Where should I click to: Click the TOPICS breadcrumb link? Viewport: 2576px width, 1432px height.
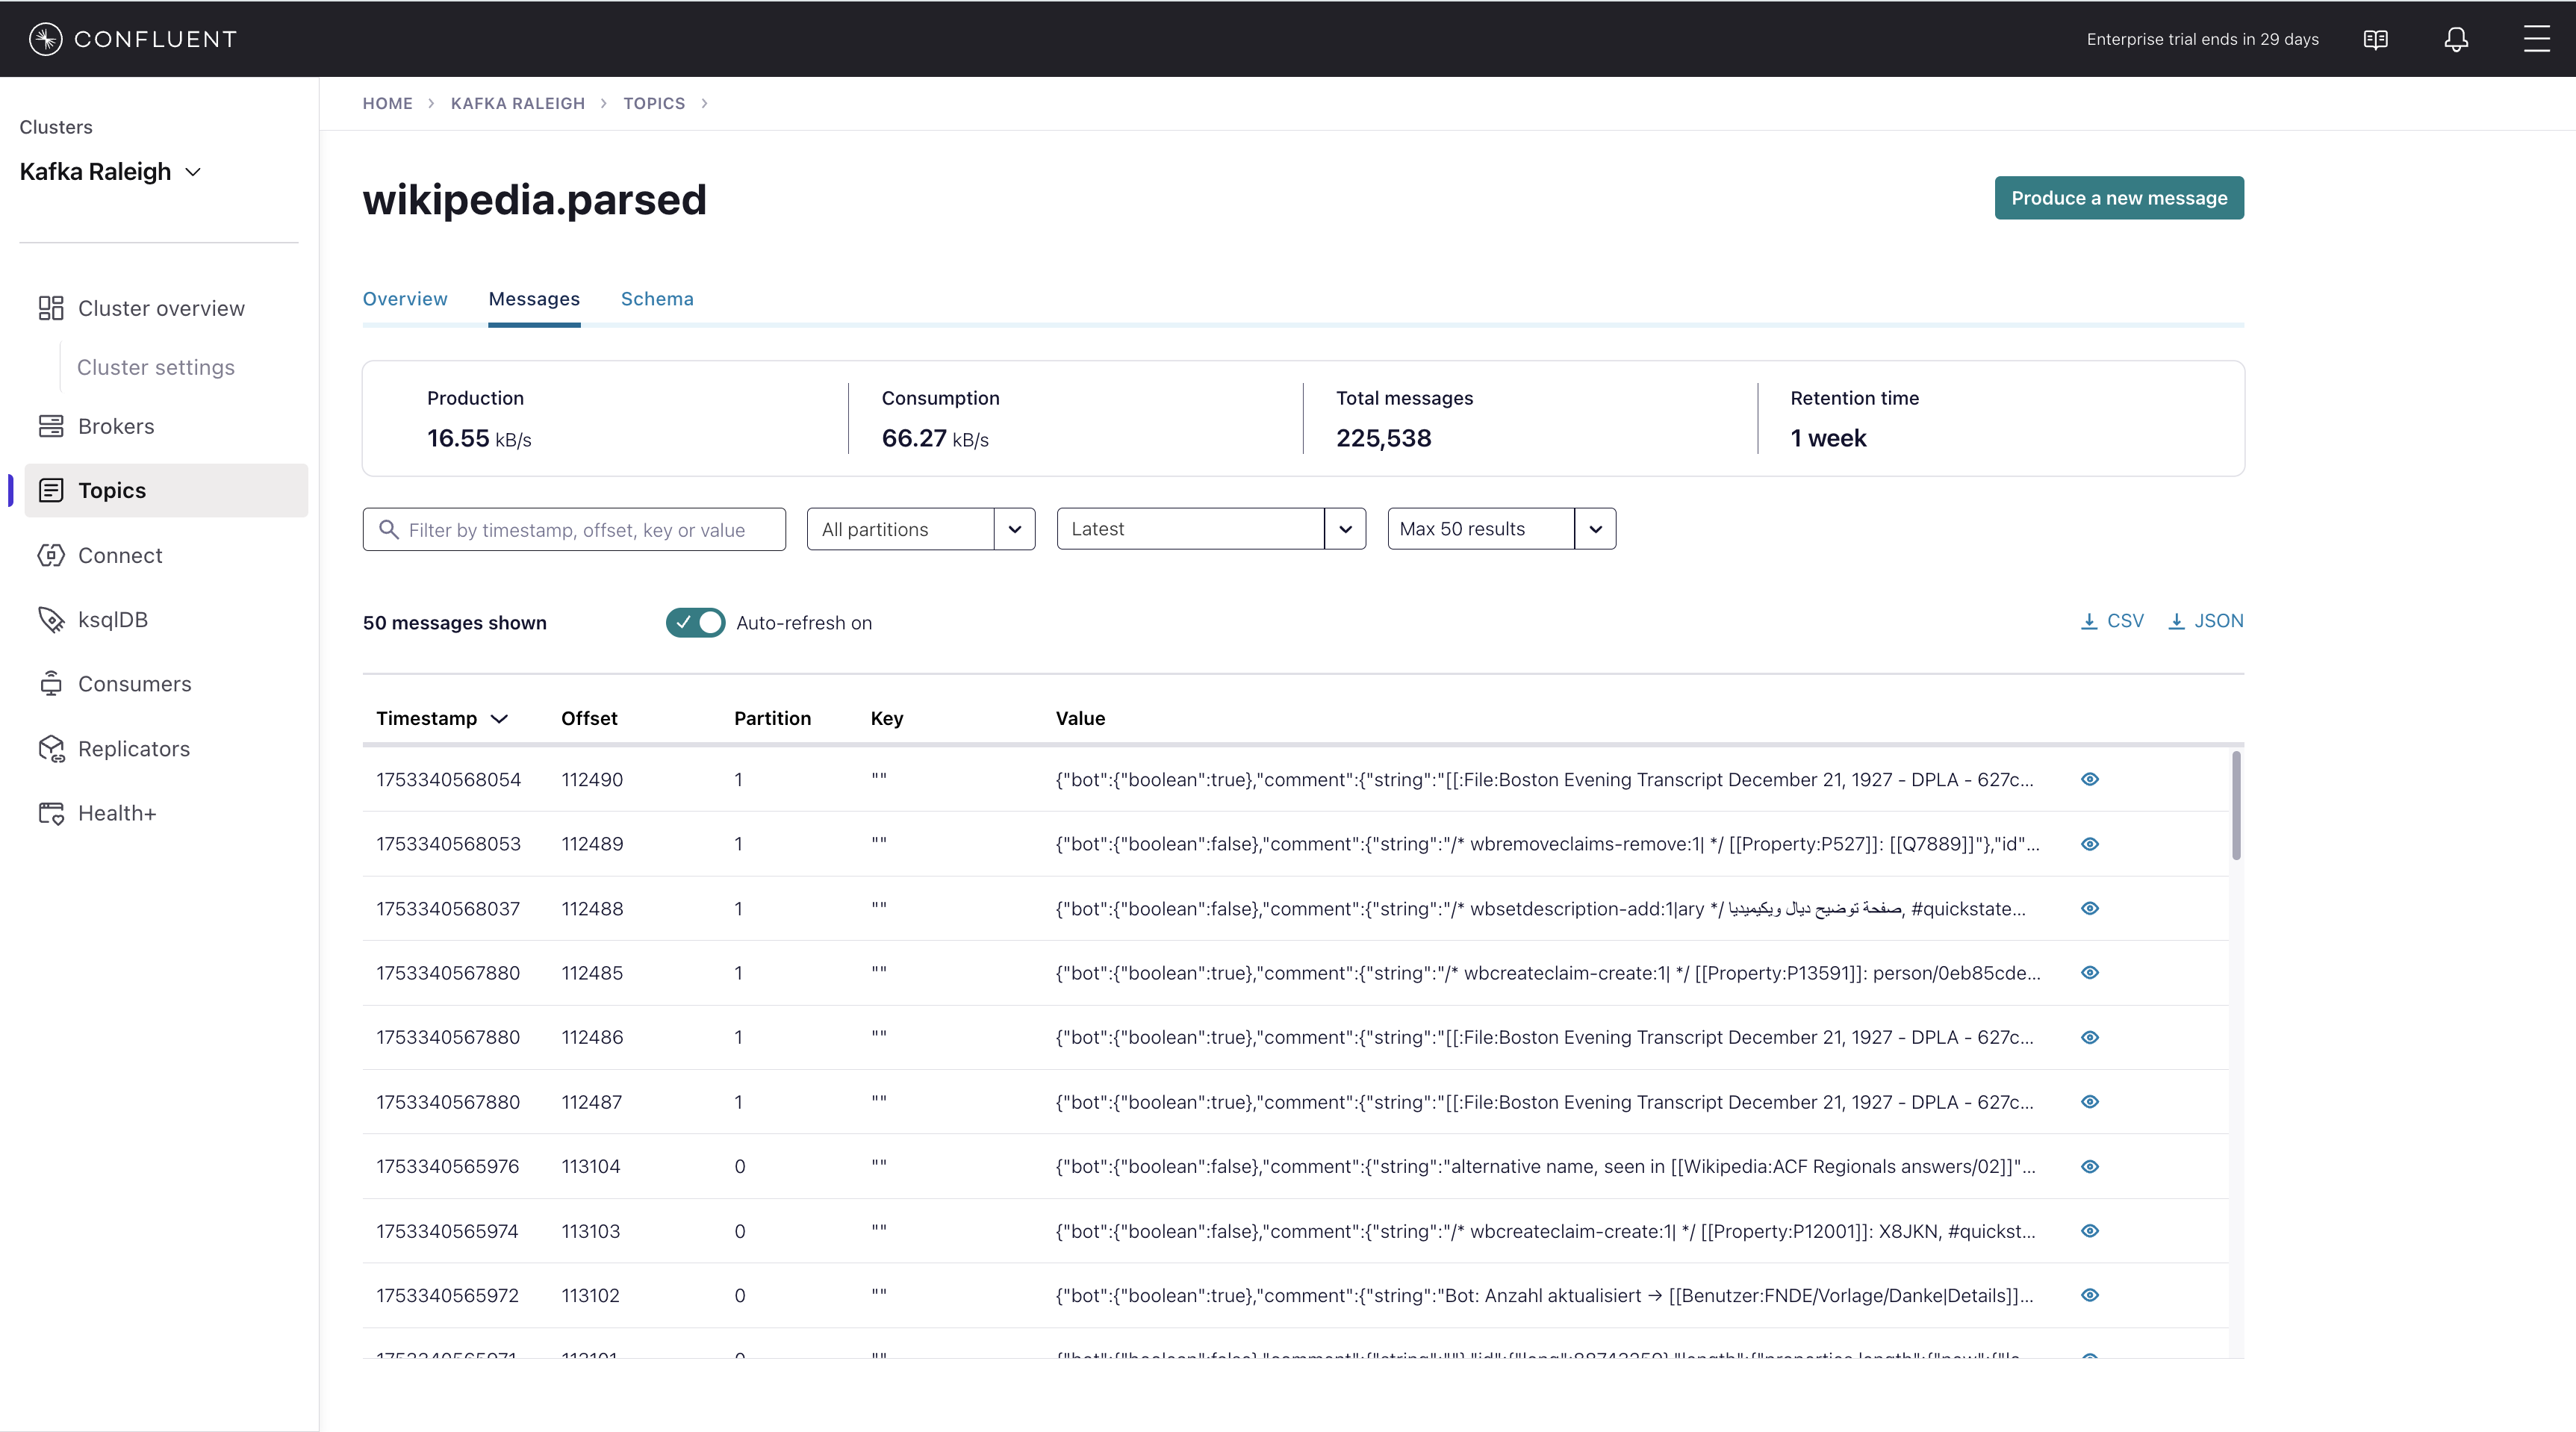tap(654, 103)
